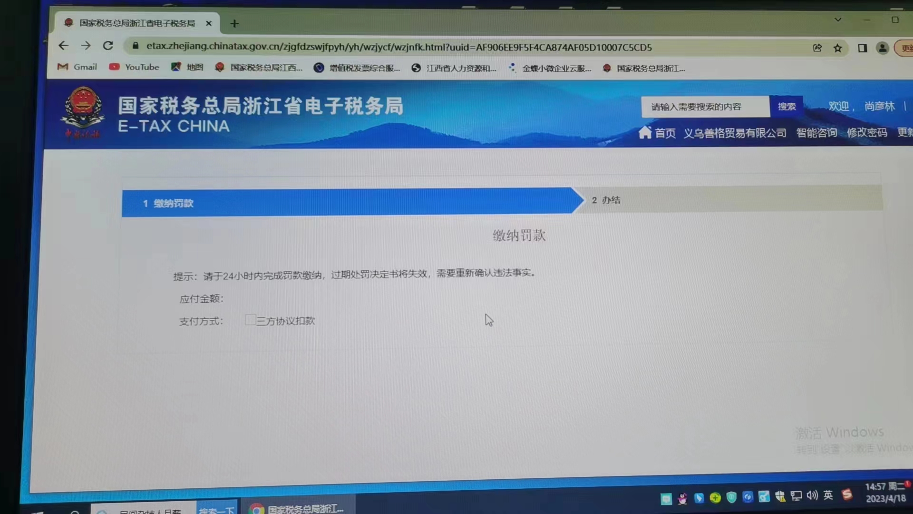The height and width of the screenshot is (514, 913).
Task: Check the 三方协议扣款 payment checkbox
Action: [250, 320]
